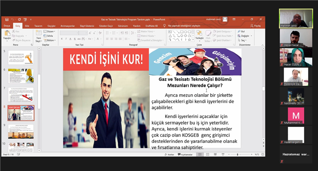This screenshot has height=171, width=318.
Task: Clear all formatting eraser icon
Action: pyautogui.click(x=100, y=33)
